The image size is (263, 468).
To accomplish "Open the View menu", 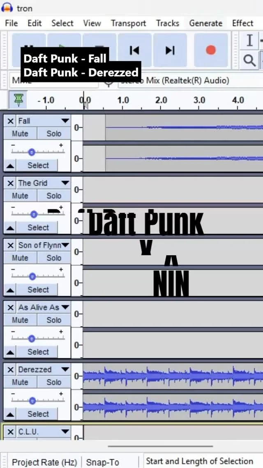I will coord(92,23).
